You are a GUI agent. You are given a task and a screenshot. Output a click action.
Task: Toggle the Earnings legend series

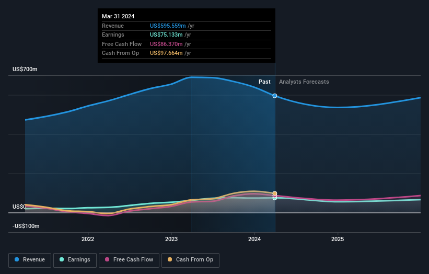[75, 260]
